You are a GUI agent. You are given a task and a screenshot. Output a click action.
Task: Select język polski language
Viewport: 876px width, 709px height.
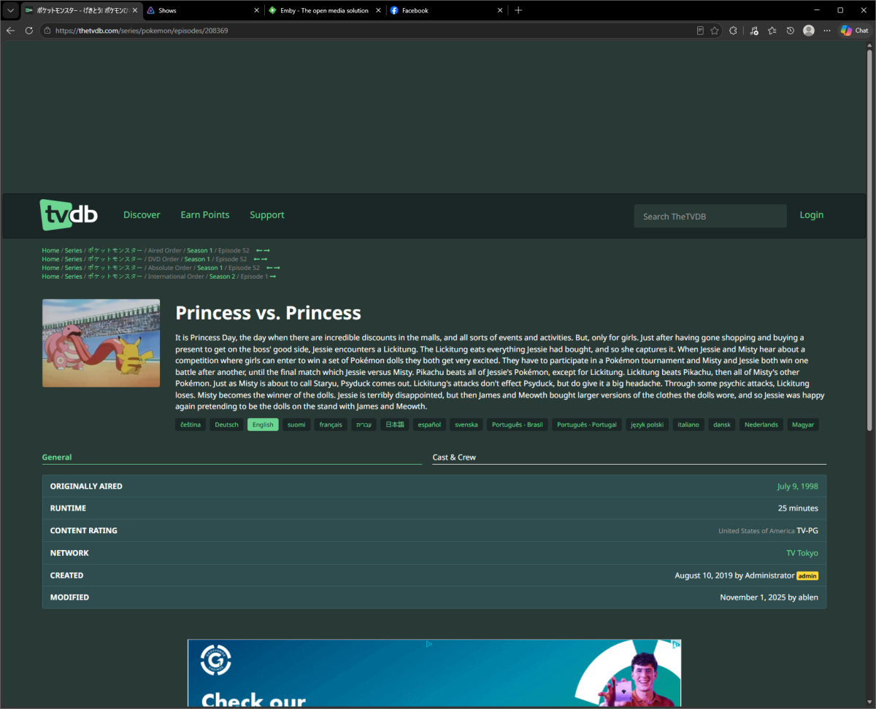(648, 425)
